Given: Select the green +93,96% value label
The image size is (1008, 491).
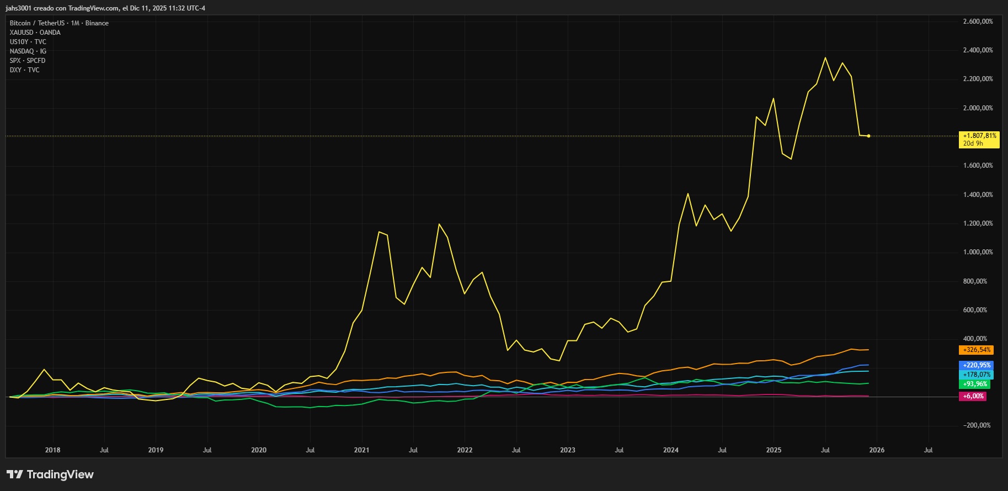Looking at the screenshot, I should (974, 384).
